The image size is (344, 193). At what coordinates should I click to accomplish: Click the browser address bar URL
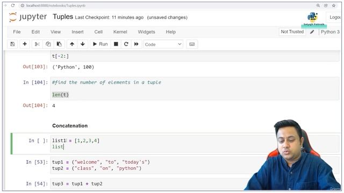coord(56,5)
